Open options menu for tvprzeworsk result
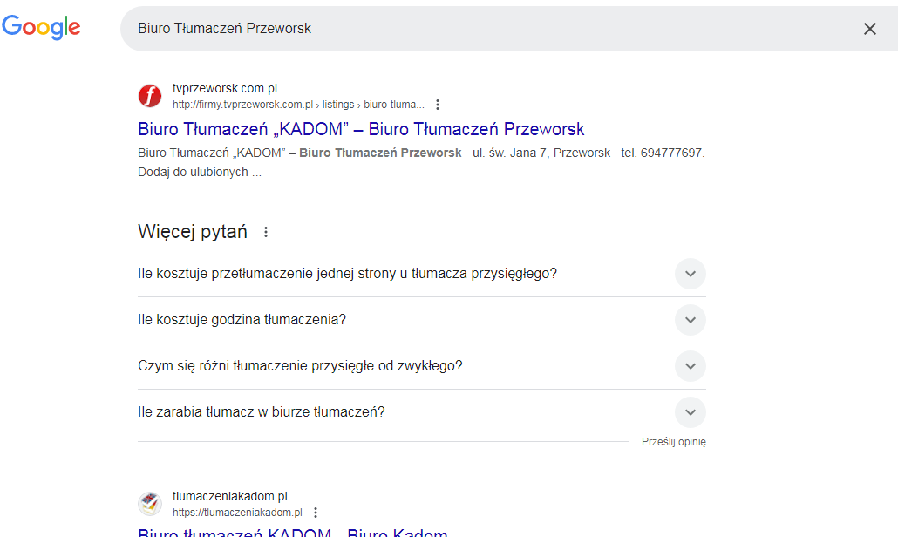 coord(438,105)
